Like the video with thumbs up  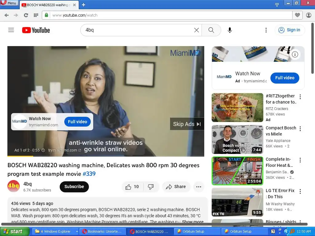click(x=132, y=187)
